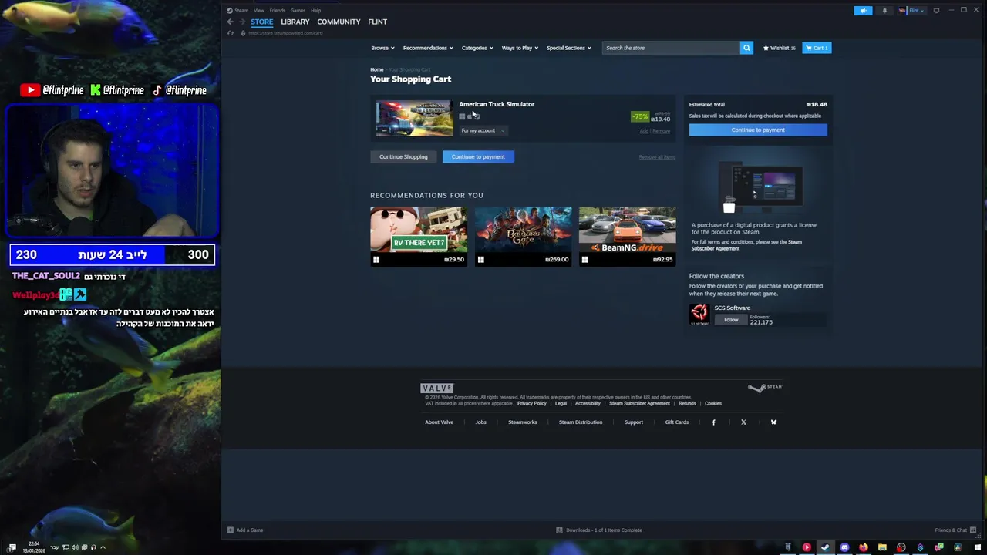
Task: Open the 'For my account' dropdown
Action: pos(483,130)
